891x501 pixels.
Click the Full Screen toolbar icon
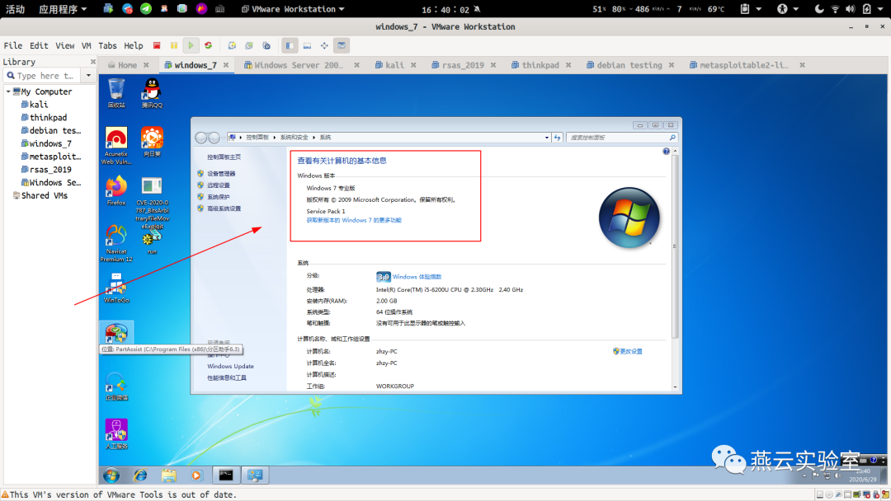point(324,45)
